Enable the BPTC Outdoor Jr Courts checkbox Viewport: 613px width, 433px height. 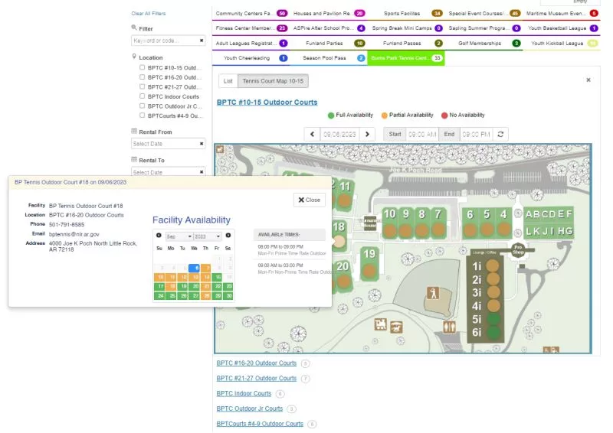click(x=143, y=106)
